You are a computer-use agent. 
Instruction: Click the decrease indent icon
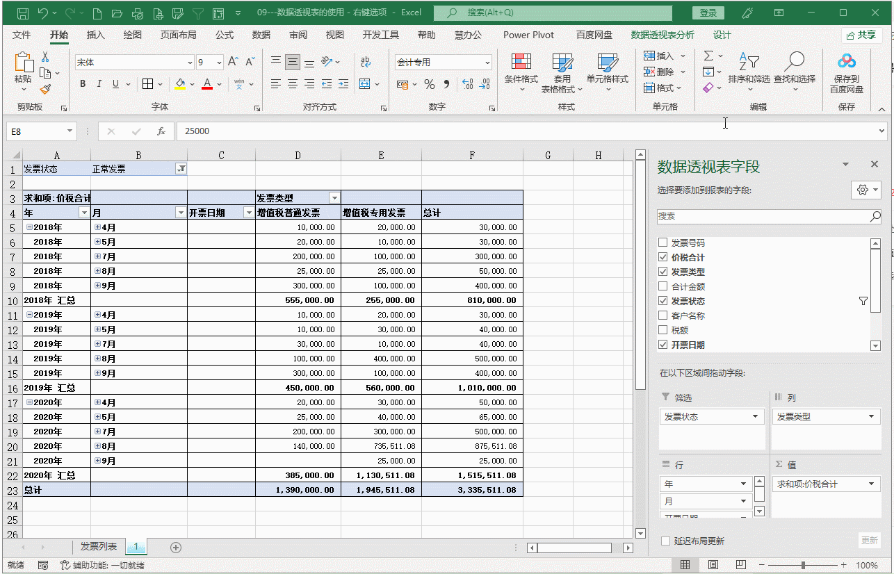(327, 84)
